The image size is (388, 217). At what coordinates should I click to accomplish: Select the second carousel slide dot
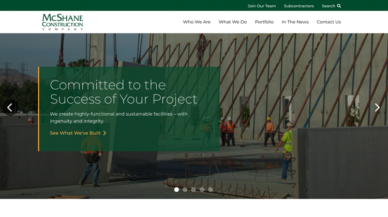click(x=185, y=189)
